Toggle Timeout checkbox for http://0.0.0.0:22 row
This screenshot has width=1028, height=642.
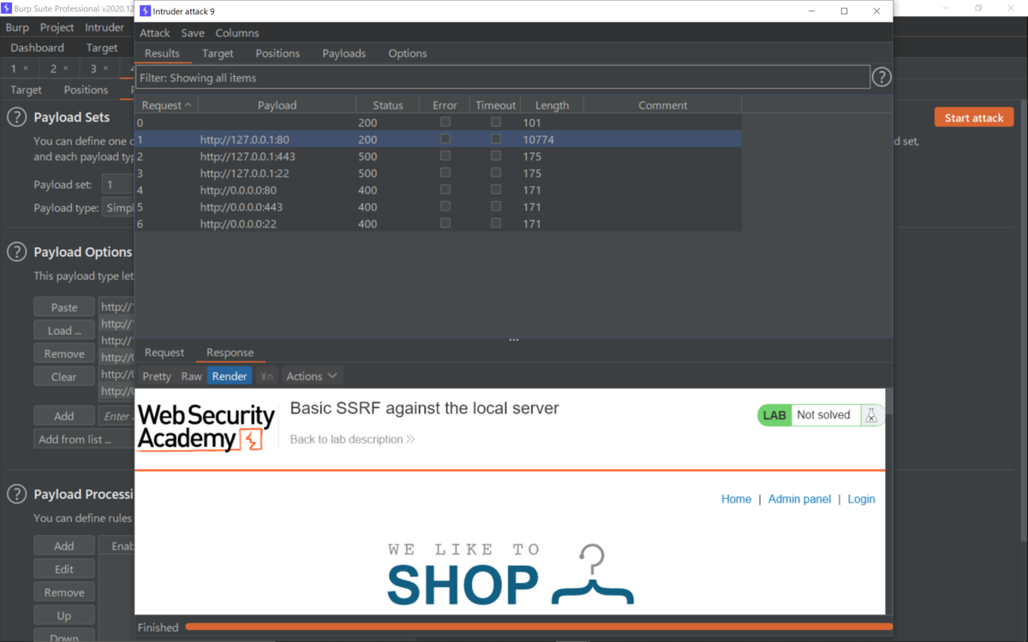pyautogui.click(x=496, y=223)
